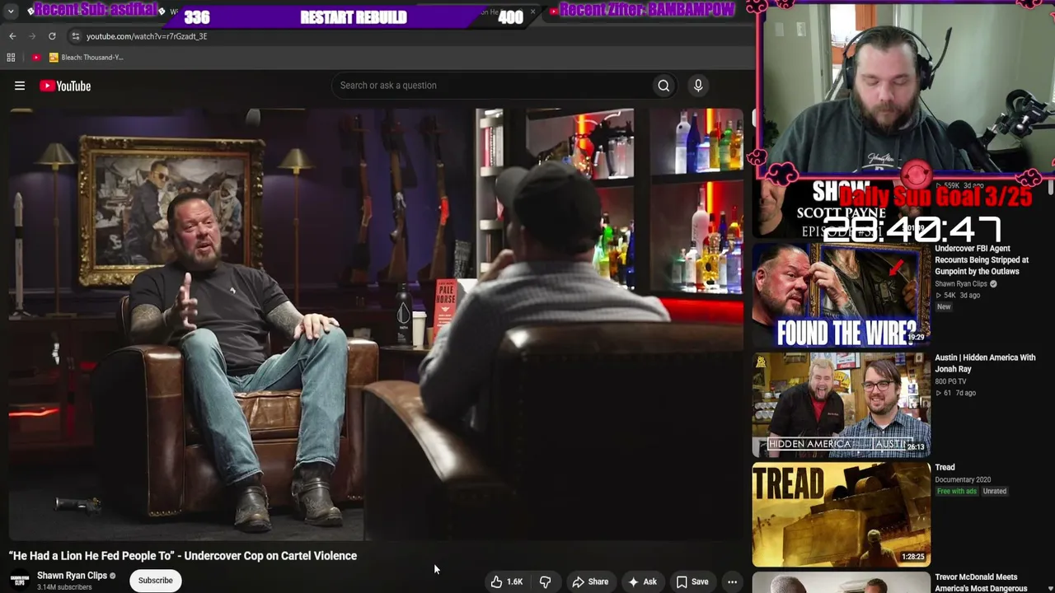Image resolution: width=1055 pixels, height=593 pixels.
Task: Click the 3.14M subscribers count text
Action: point(64,587)
